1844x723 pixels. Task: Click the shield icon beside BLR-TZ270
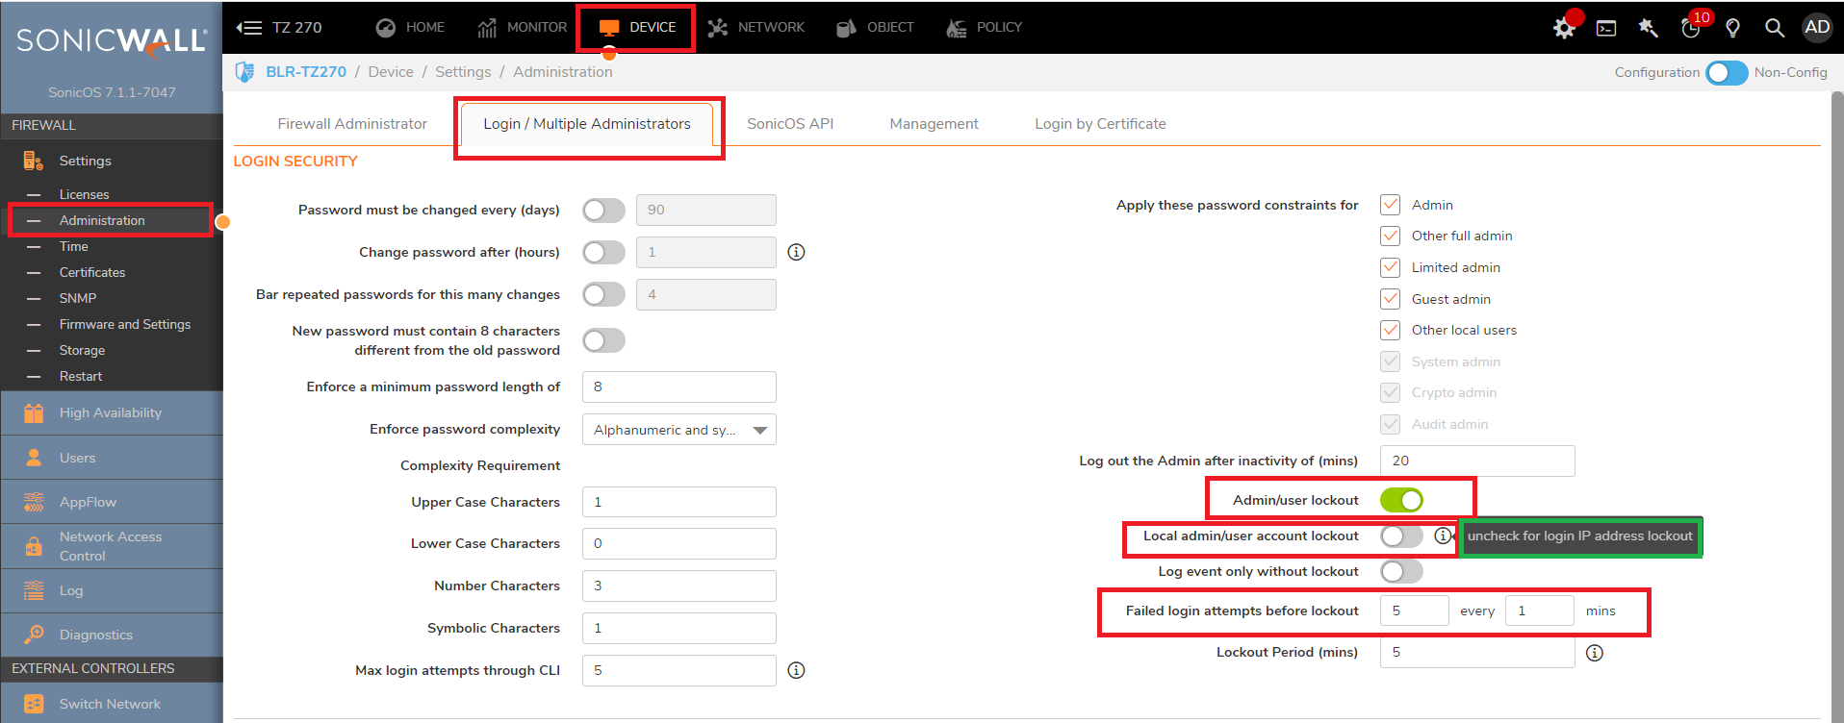click(x=245, y=72)
